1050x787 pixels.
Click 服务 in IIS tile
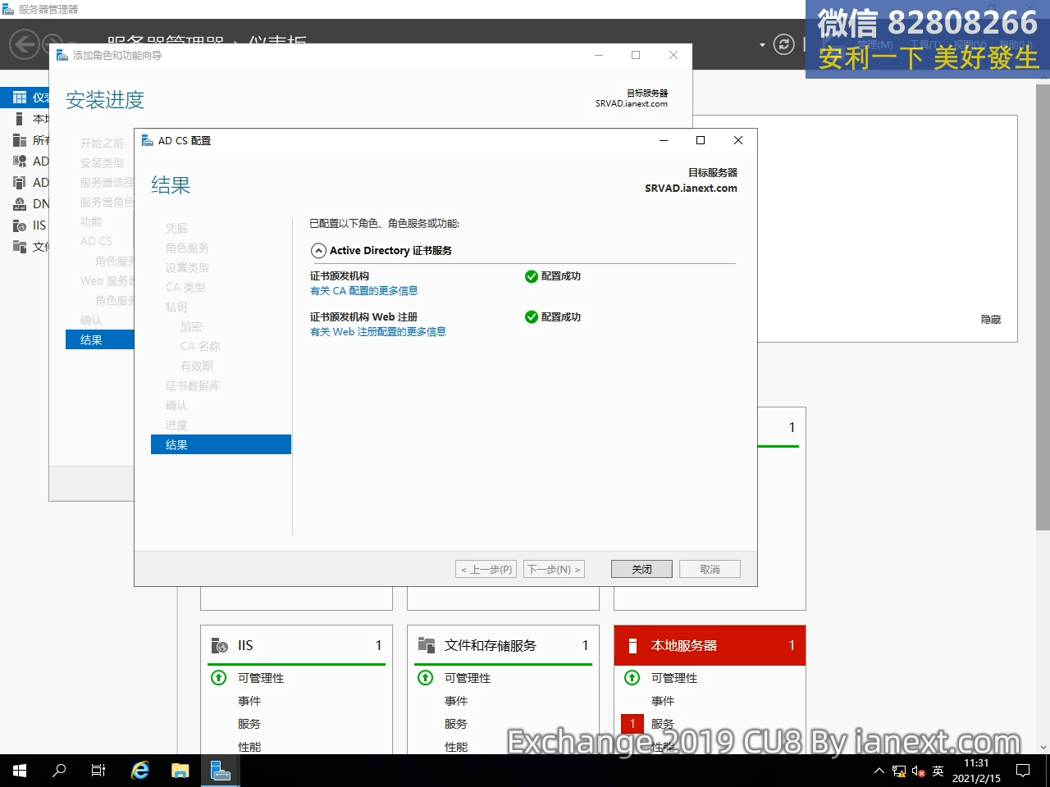point(249,724)
